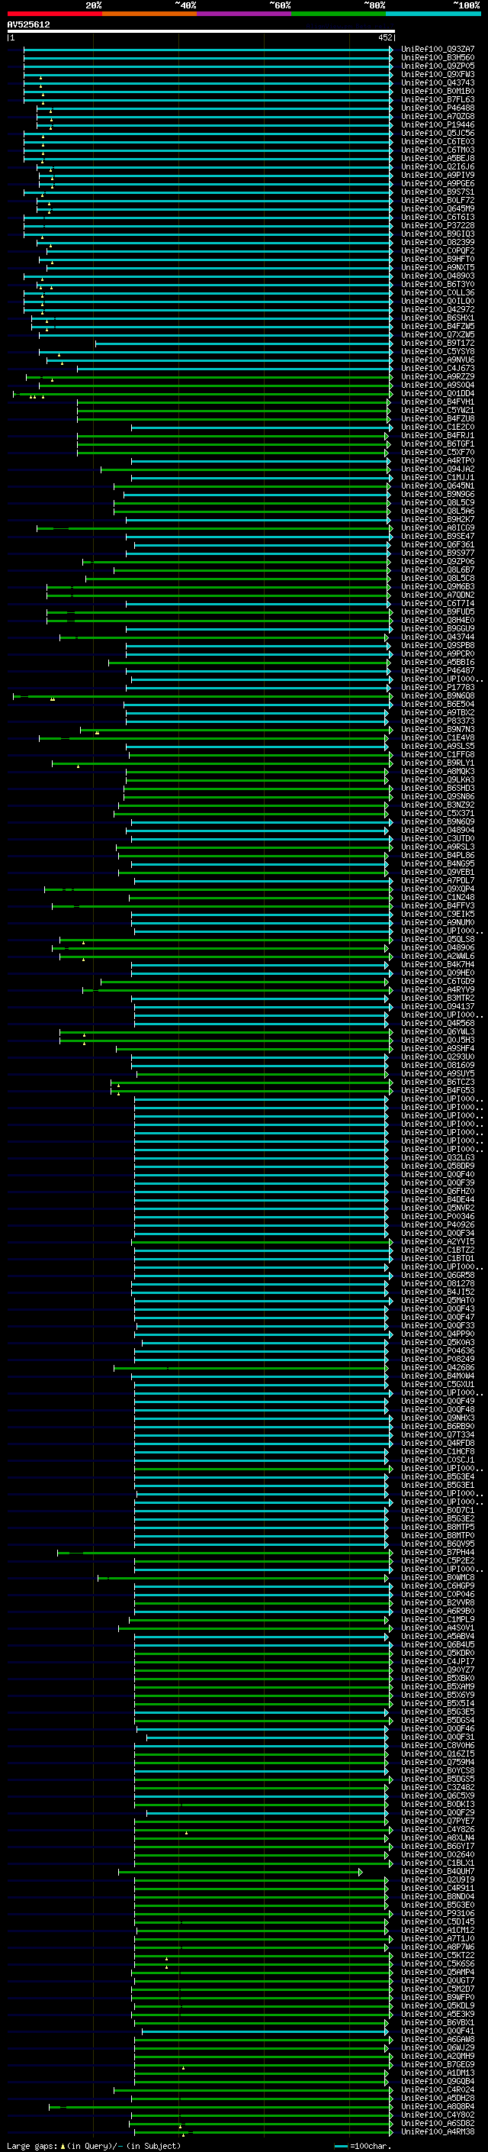Screen dimensions: 488x2152
Task: Select UniRef100_A9RSL3 label
Action: pos(438,848)
